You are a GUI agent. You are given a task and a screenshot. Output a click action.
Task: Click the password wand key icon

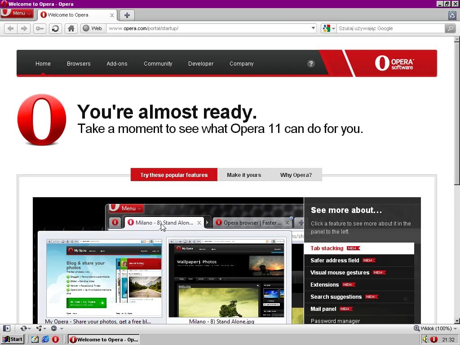40,28
